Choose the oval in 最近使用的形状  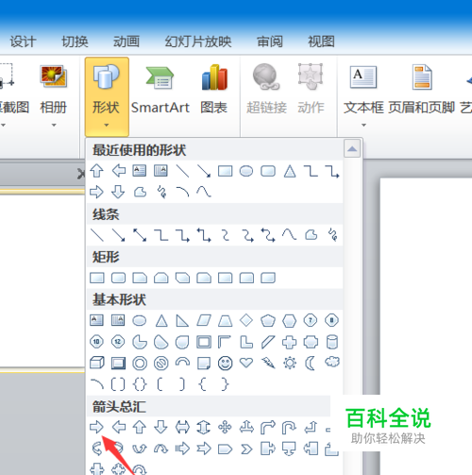tap(246, 171)
